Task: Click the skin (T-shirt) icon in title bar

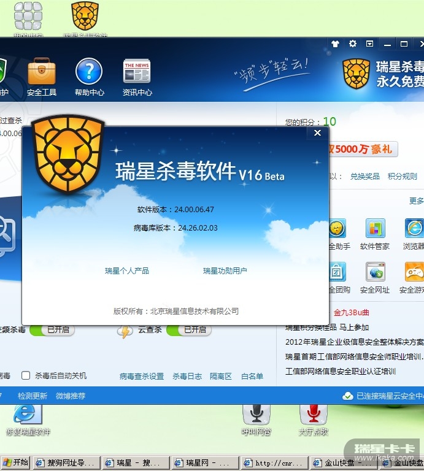Action: (x=335, y=44)
